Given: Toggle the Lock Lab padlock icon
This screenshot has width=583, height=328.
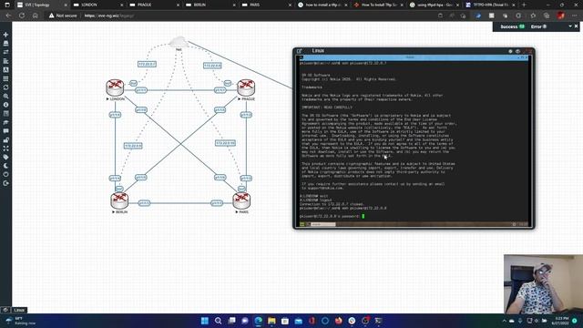Looking at the screenshot, I should [5, 139].
